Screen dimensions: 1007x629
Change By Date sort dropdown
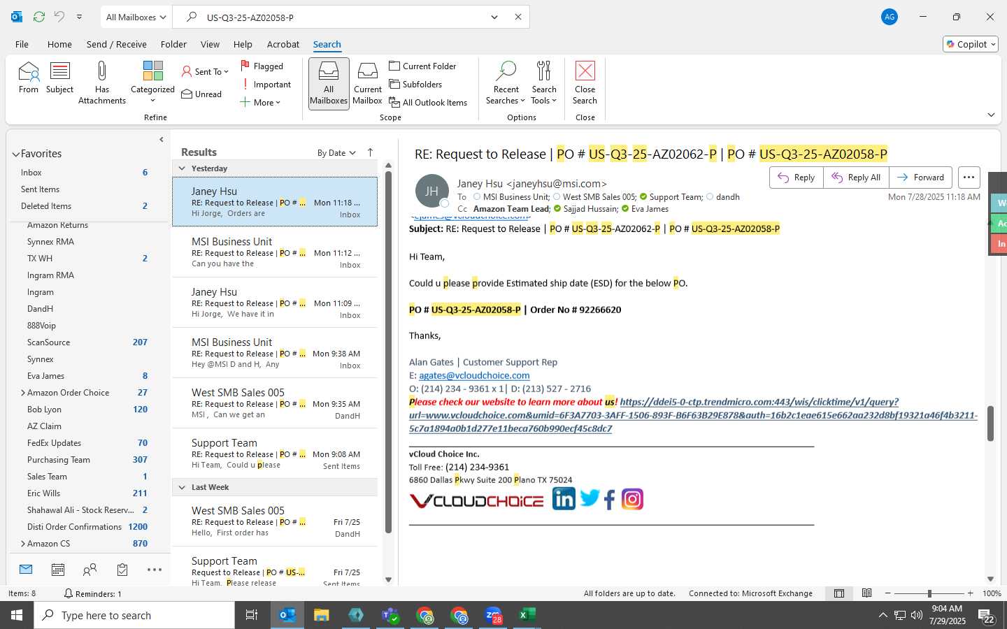coord(336,153)
